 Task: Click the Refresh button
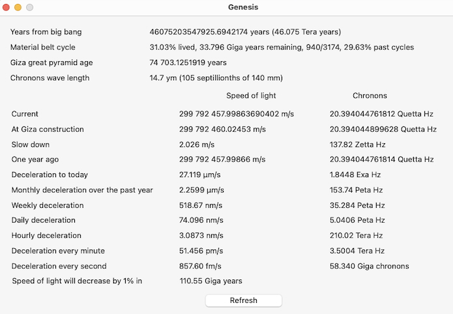pyautogui.click(x=243, y=300)
